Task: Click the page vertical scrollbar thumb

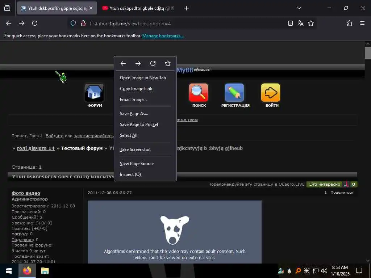Action: (x=367, y=53)
